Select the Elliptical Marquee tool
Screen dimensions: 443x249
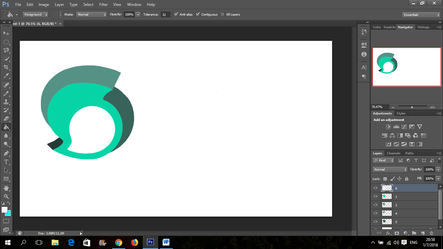6,42
